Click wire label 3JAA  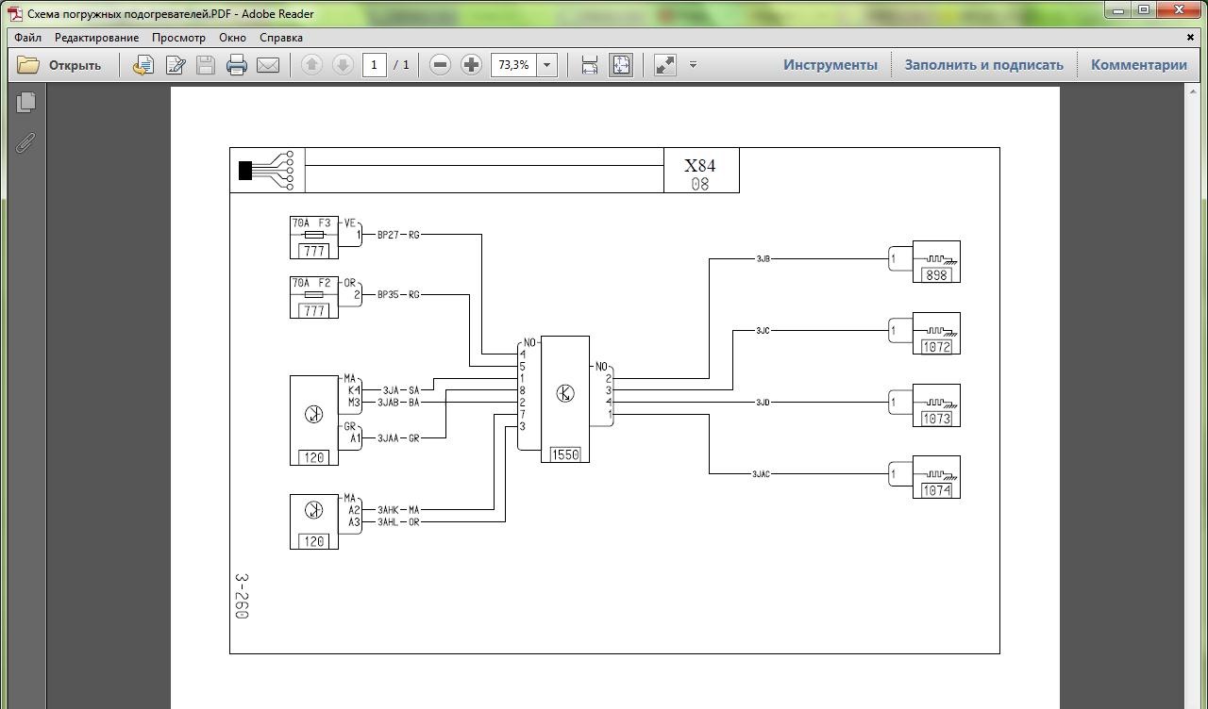[387, 438]
